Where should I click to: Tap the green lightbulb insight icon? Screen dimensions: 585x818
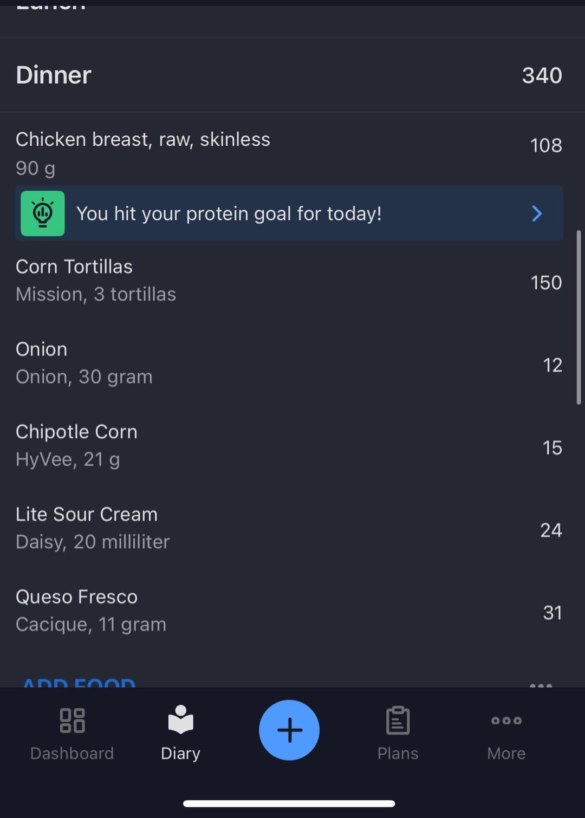point(43,213)
